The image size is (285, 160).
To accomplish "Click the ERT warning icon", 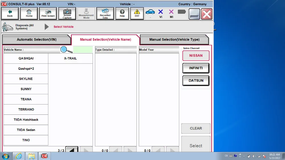I will (x=137, y=13).
